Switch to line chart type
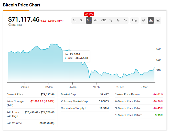Screen dimensions: 170x131 point(158,20)
